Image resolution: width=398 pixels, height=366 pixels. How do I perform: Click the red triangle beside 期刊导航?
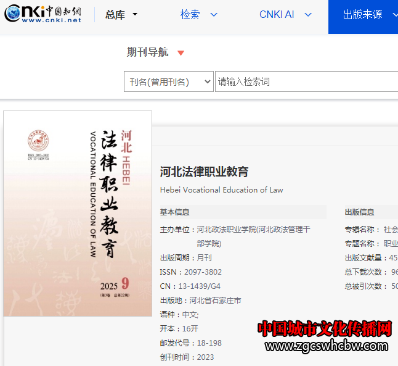pyautogui.click(x=181, y=53)
